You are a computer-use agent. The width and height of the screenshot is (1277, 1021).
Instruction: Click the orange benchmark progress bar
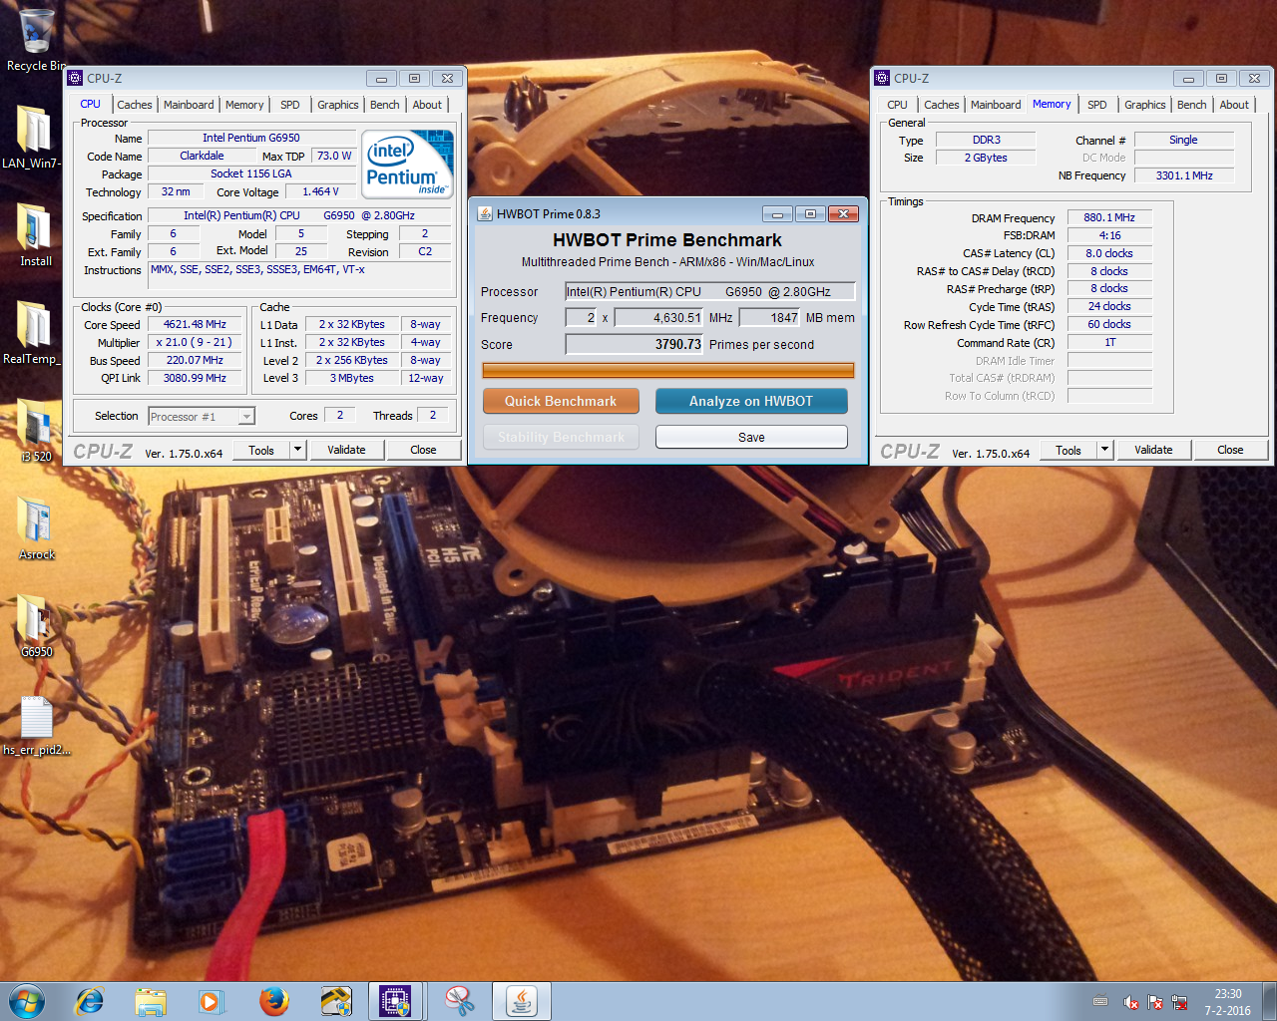coord(668,371)
